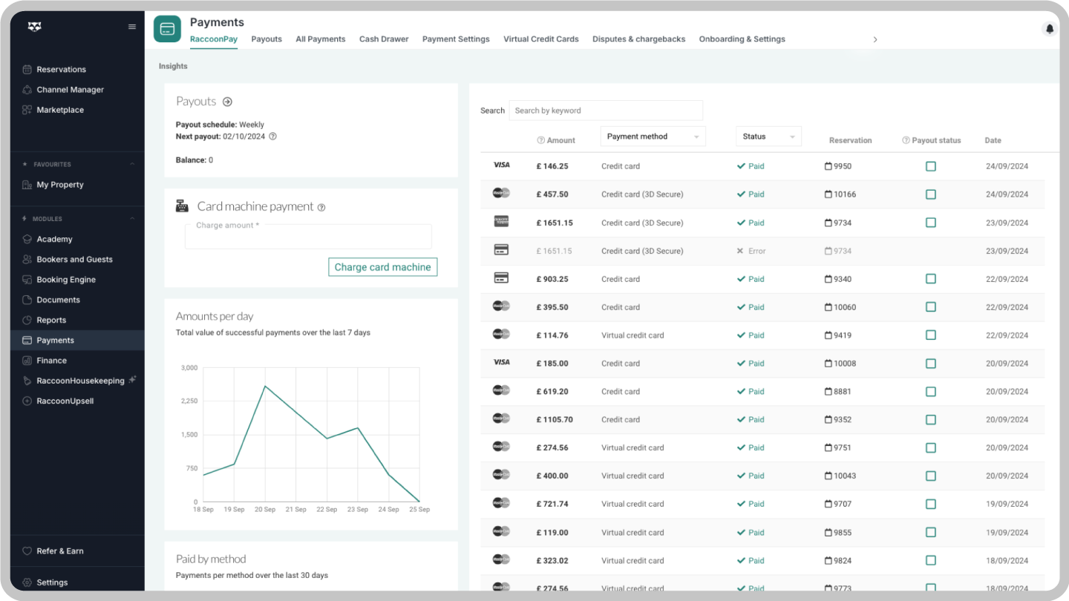Collapse the Favourites section in sidebar
Image resolution: width=1069 pixels, height=601 pixels.
132,164
